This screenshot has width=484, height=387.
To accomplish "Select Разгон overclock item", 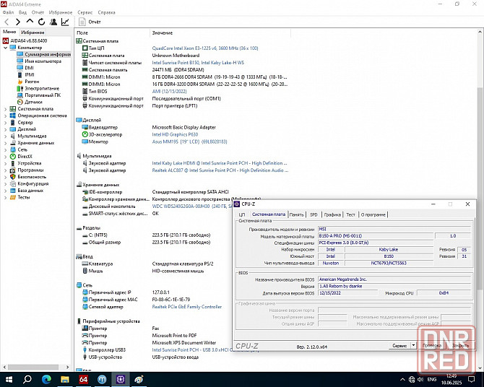I will [x=32, y=82].
